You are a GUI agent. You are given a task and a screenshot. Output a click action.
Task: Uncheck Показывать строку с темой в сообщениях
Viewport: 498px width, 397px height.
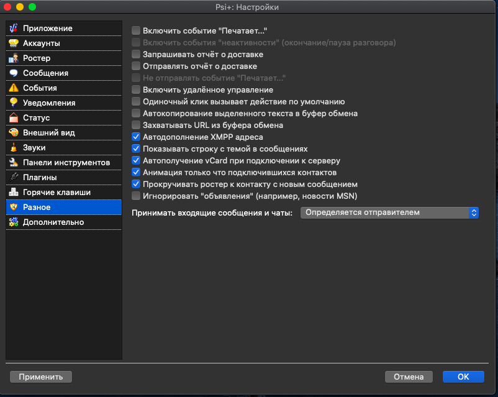[136, 149]
